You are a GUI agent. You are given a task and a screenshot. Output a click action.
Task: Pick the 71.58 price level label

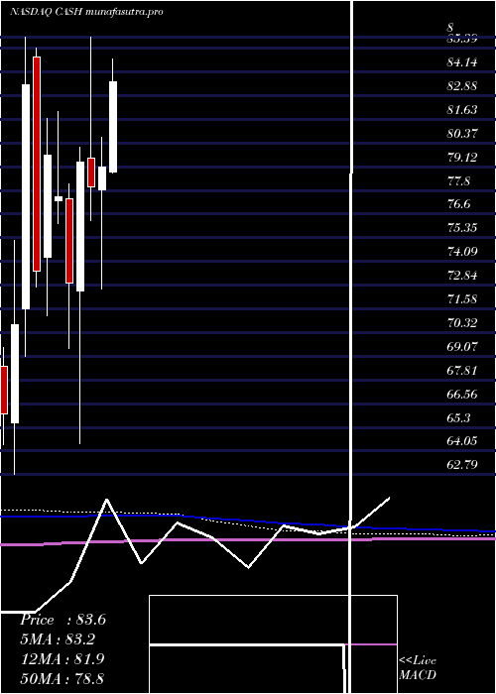click(x=462, y=299)
